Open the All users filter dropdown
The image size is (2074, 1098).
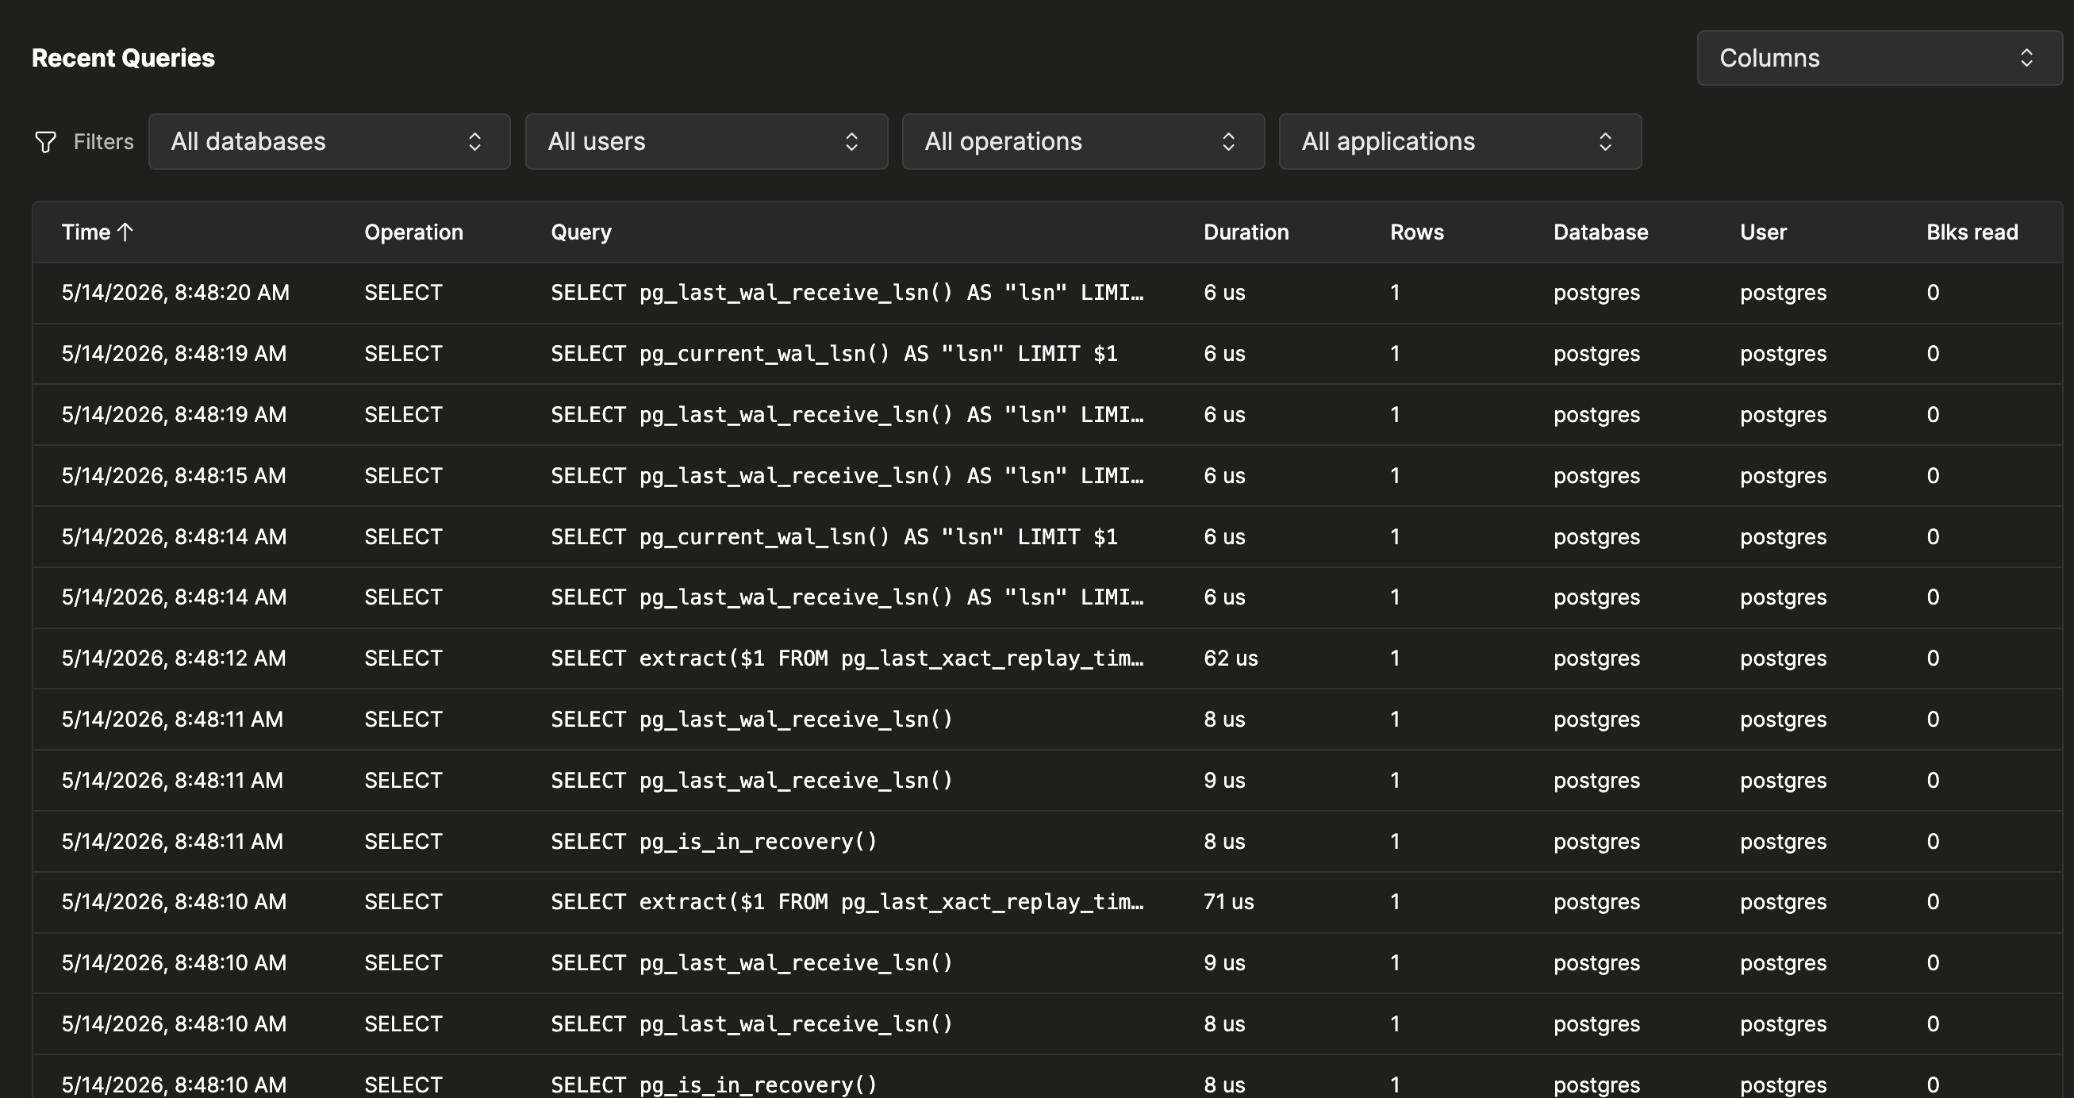click(706, 142)
